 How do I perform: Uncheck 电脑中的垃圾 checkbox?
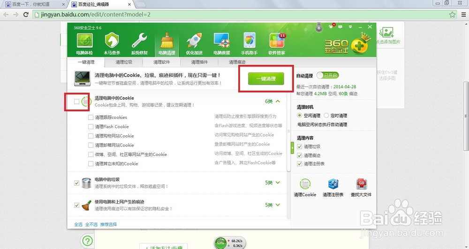77,183
